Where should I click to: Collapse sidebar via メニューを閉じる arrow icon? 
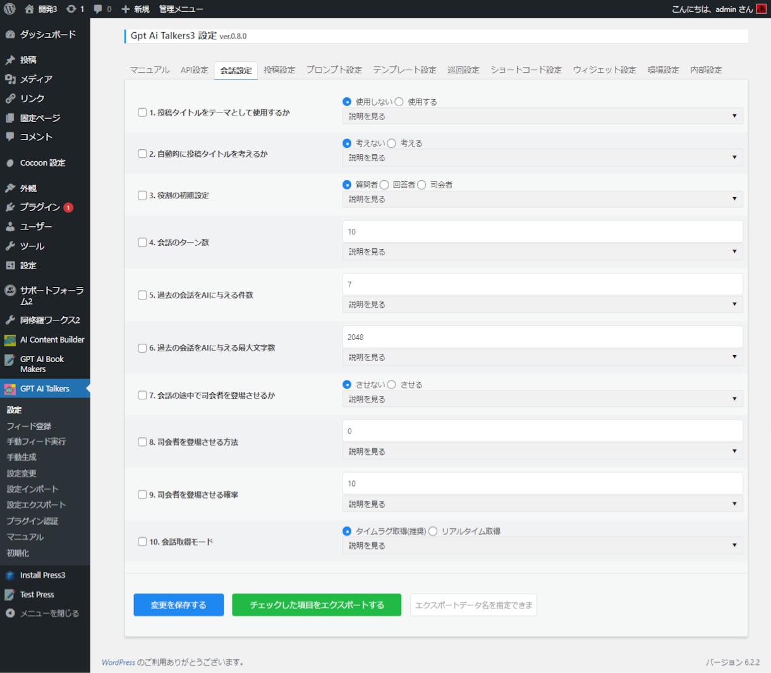pyautogui.click(x=10, y=613)
